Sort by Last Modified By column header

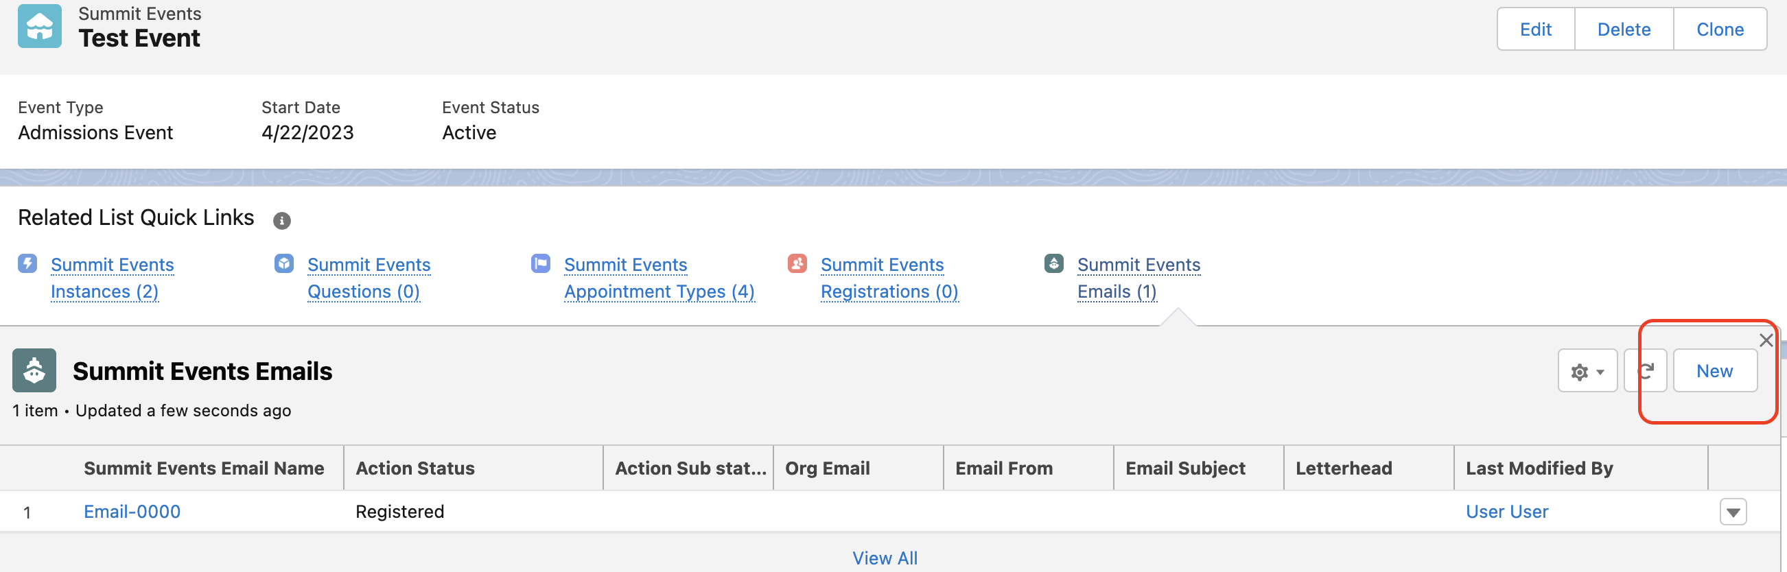point(1539,468)
